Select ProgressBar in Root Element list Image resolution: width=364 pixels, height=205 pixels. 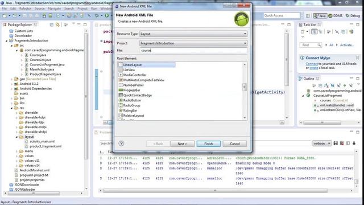click(x=131, y=90)
